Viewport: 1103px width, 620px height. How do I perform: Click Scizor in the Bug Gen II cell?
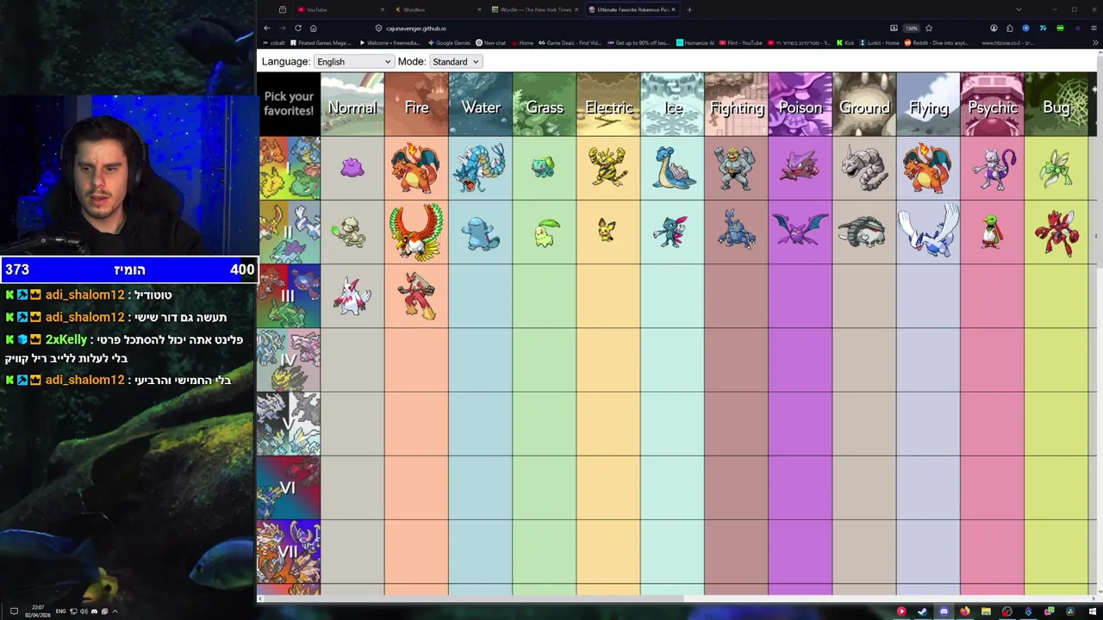(1056, 232)
